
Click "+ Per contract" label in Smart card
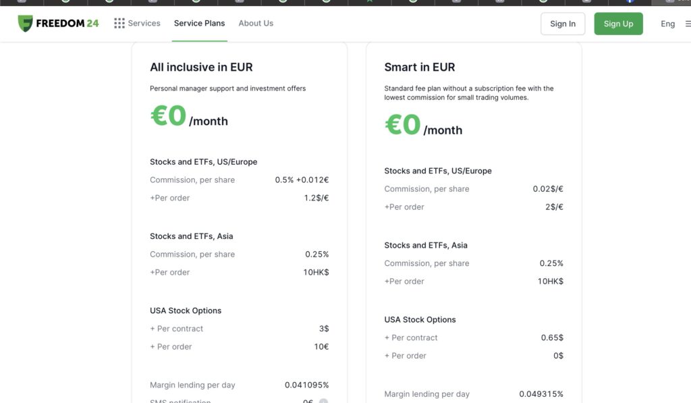click(x=411, y=338)
